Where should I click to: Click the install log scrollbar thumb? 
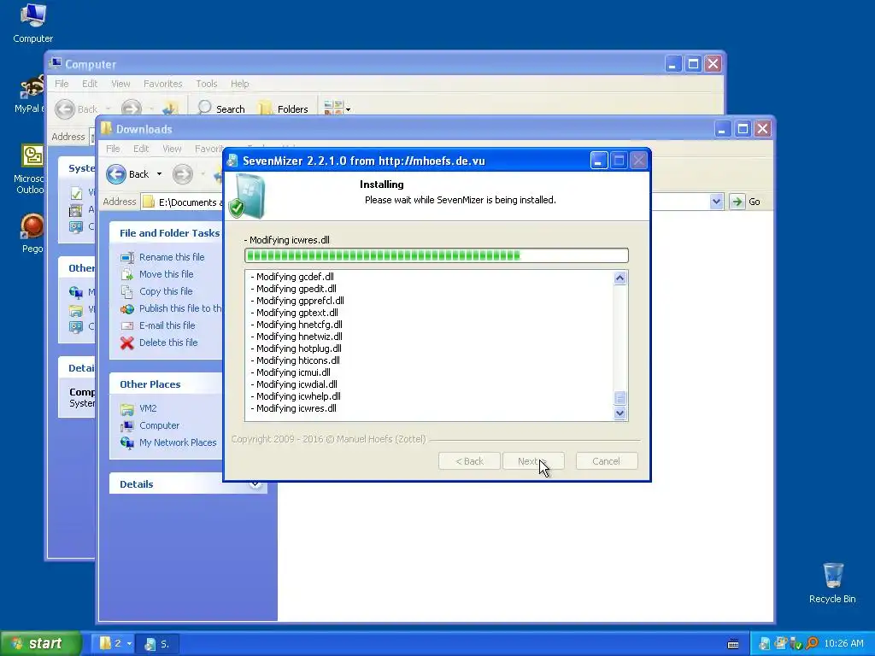tap(620, 398)
